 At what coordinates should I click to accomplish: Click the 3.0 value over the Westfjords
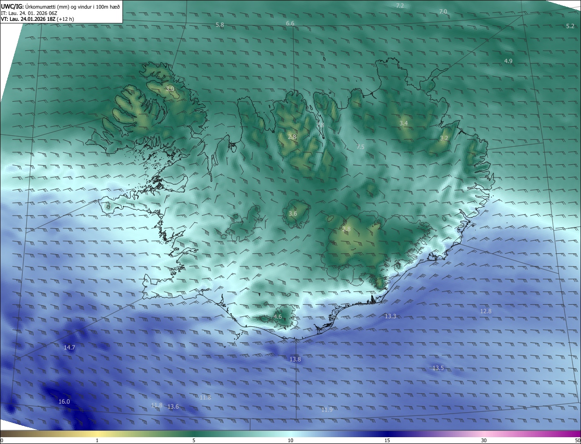[x=170, y=89]
